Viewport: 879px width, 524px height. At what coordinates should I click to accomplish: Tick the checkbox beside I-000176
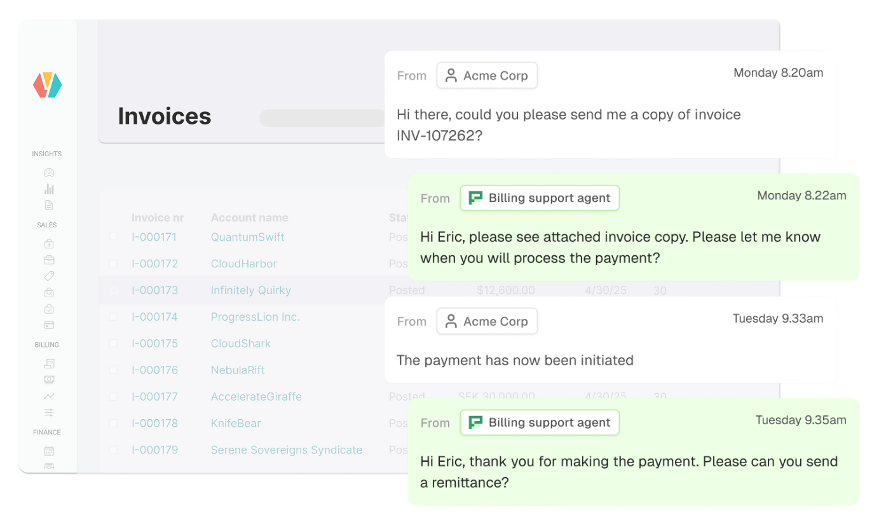coord(113,370)
